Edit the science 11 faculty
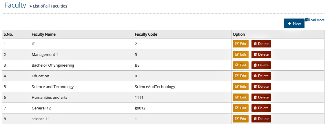The height and width of the screenshot is (130, 330). [240, 119]
